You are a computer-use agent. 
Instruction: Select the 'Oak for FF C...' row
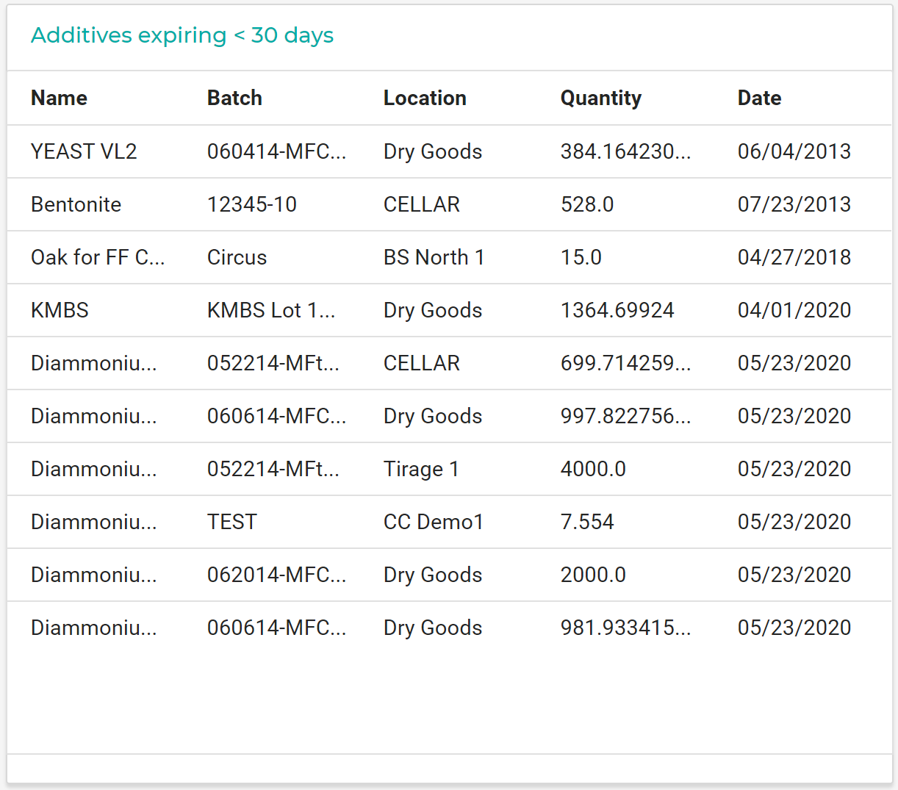pos(98,257)
